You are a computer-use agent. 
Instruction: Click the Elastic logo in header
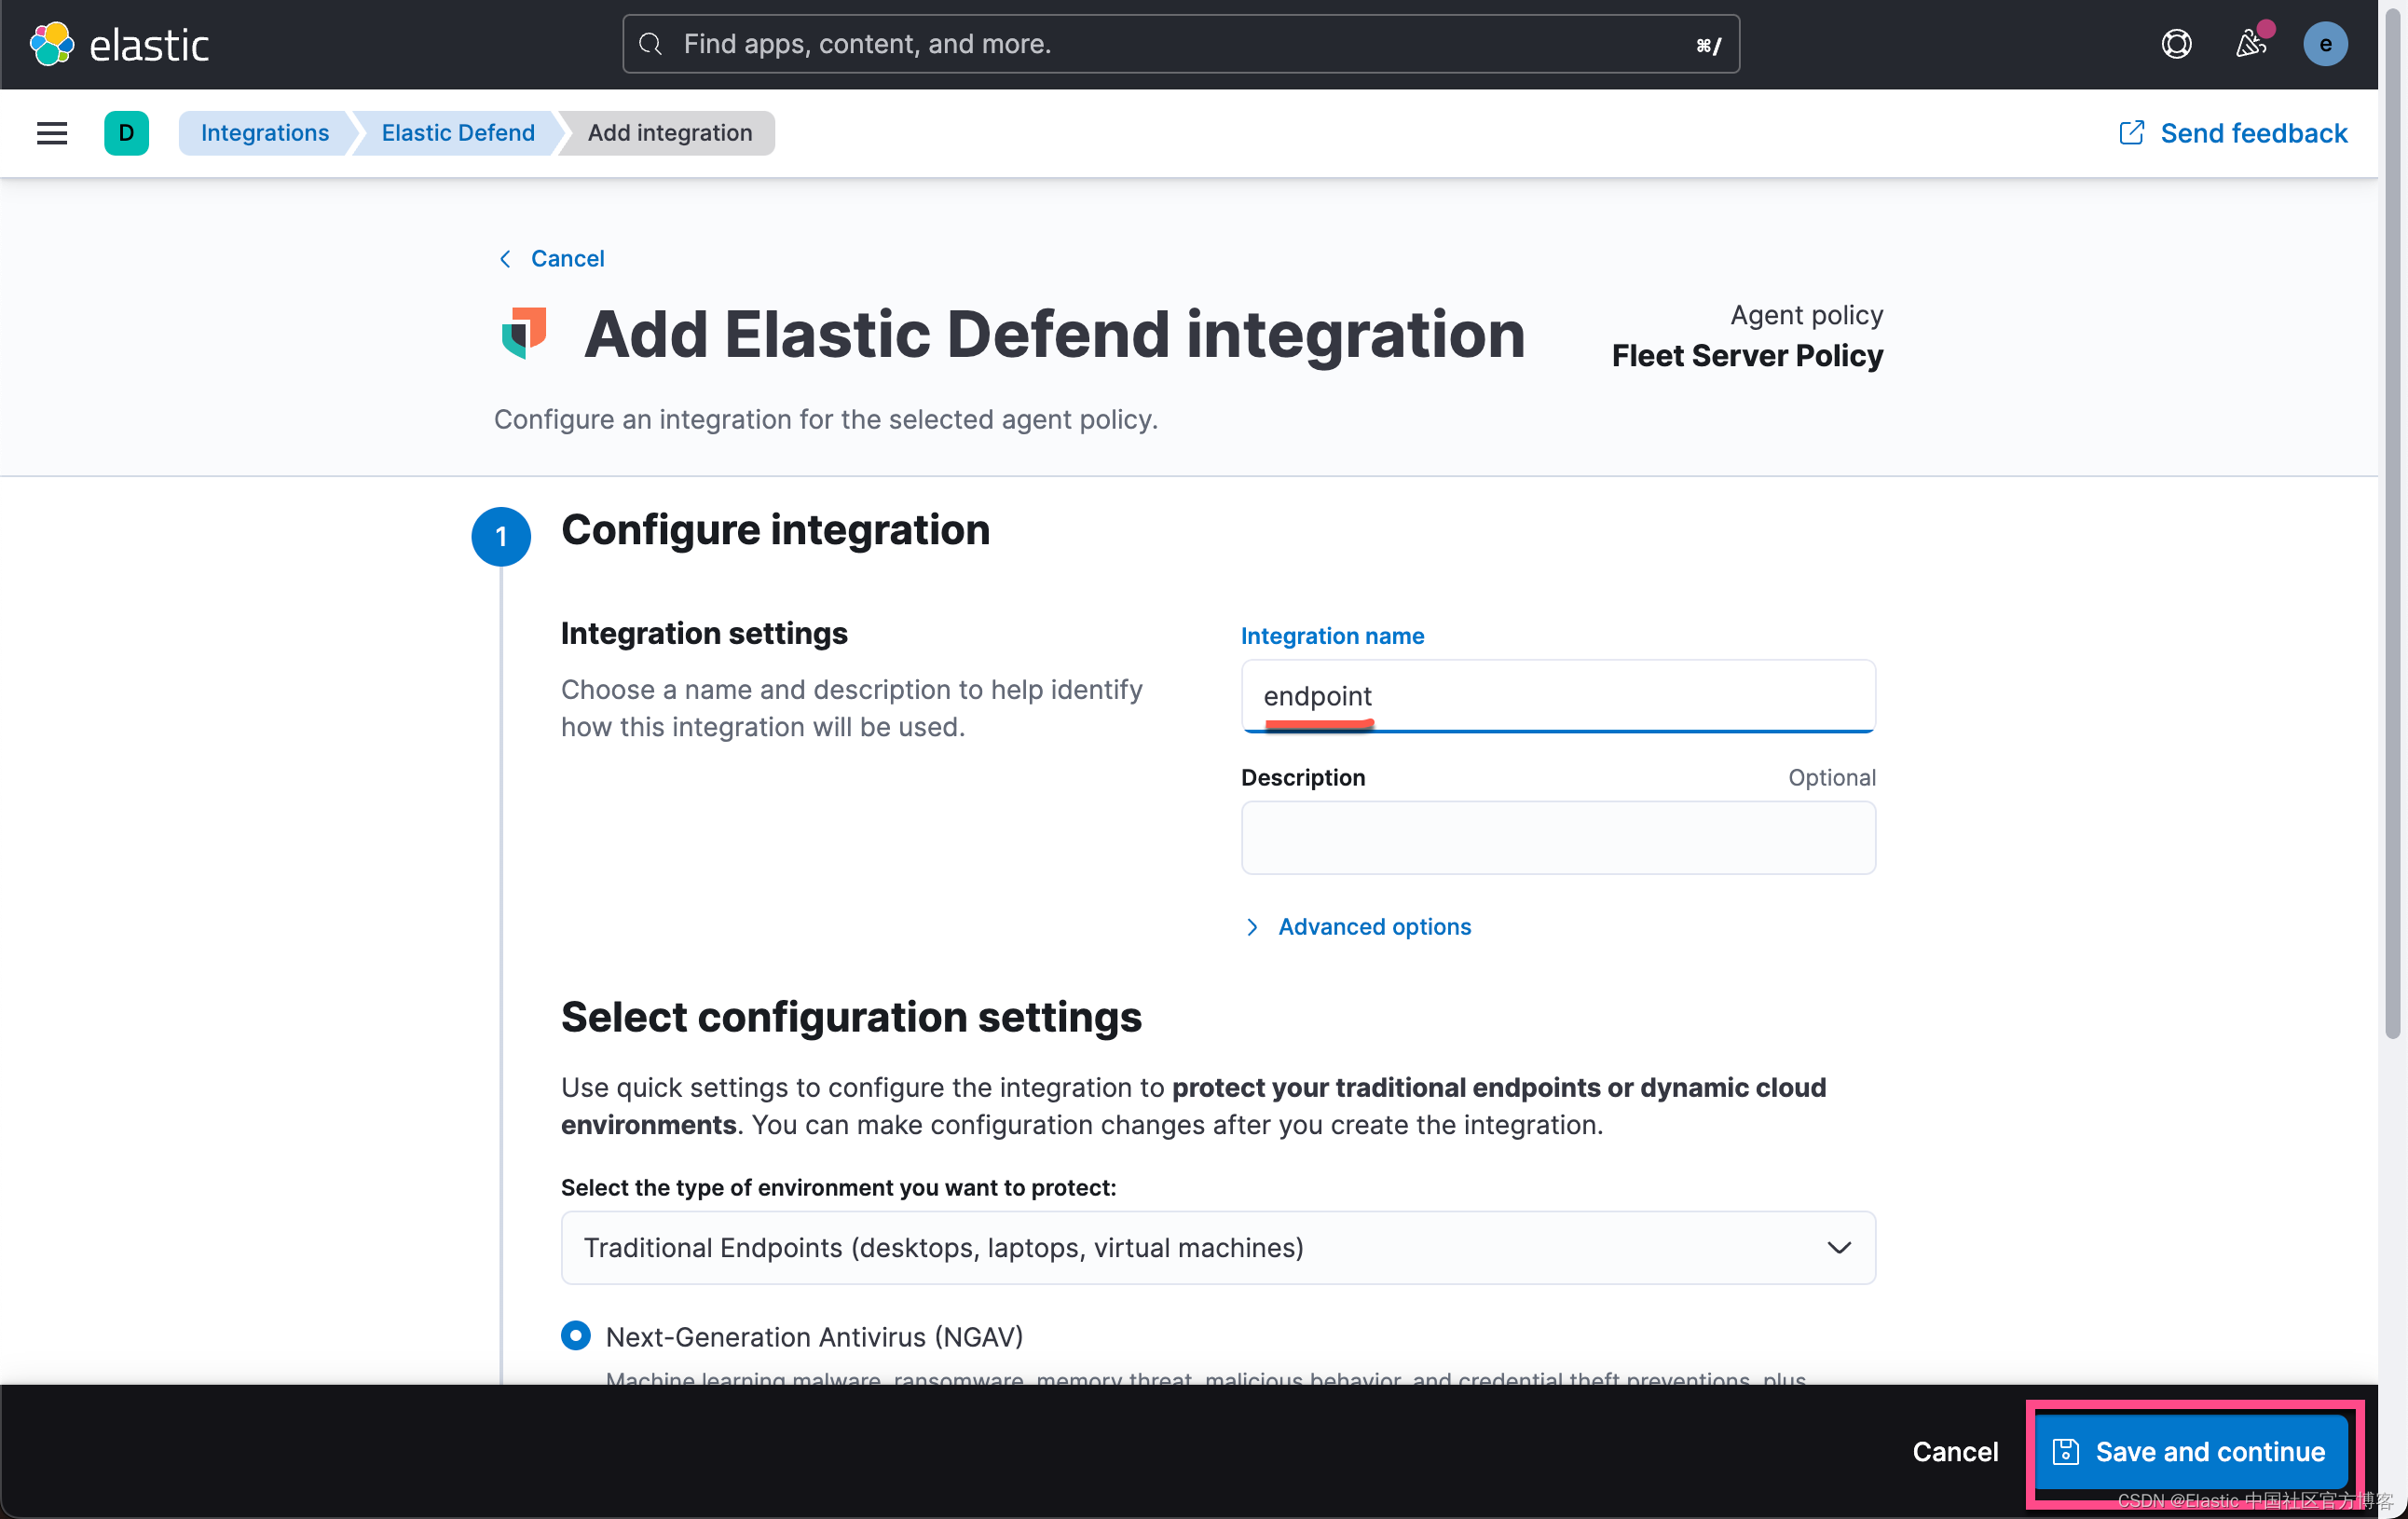coord(119,45)
